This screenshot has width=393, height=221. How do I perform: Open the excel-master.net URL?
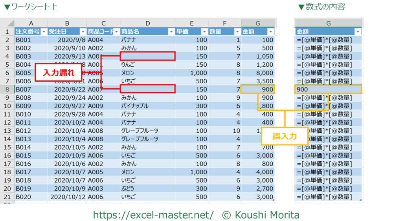pos(153,215)
